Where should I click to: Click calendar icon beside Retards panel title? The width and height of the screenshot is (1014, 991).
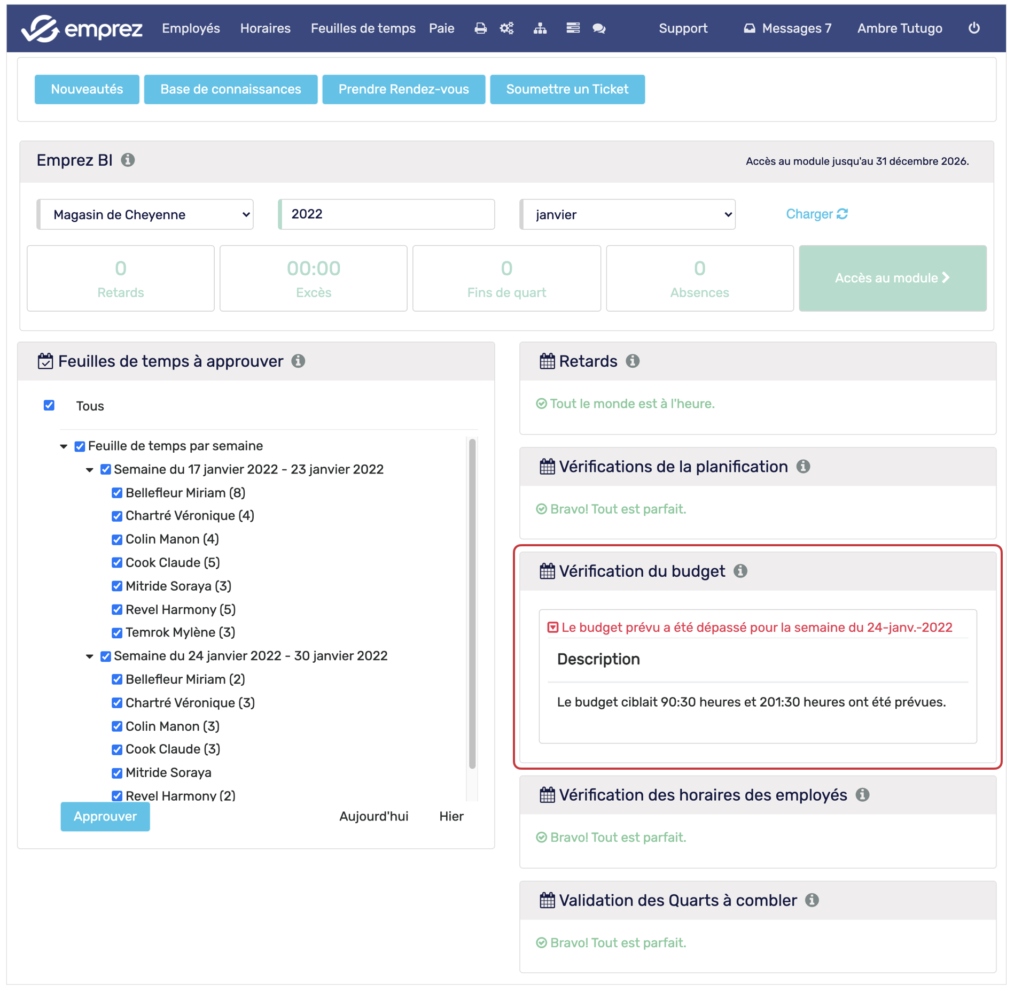point(547,361)
